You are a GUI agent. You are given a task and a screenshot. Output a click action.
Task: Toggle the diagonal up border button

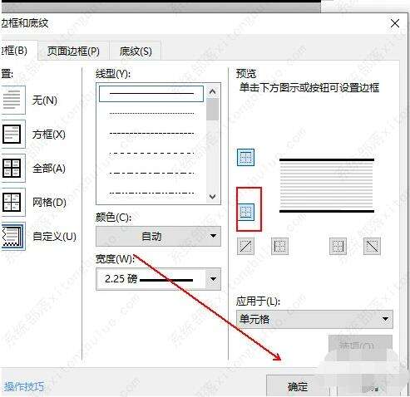pos(245,246)
